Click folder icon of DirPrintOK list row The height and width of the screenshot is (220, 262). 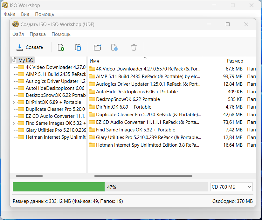[92, 107]
